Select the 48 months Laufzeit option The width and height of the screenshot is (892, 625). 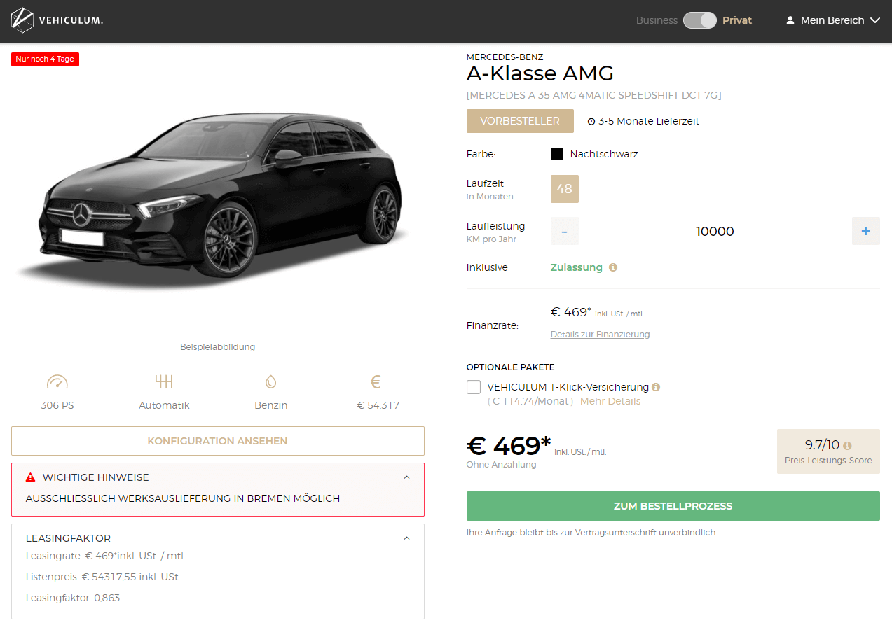click(x=564, y=189)
